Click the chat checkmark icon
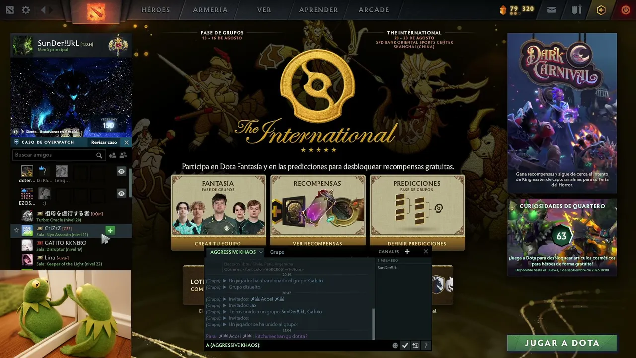The width and height of the screenshot is (636, 358). click(x=405, y=345)
